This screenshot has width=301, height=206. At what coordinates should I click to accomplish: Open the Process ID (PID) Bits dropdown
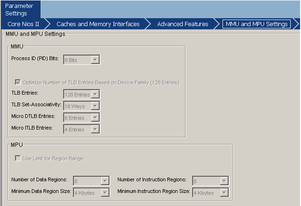pyautogui.click(x=82, y=60)
